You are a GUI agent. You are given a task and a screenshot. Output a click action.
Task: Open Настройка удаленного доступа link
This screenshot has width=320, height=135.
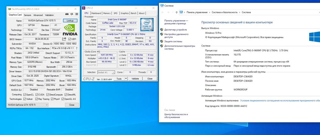pos(176,36)
